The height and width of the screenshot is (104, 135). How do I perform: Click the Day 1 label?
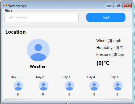click(15, 77)
